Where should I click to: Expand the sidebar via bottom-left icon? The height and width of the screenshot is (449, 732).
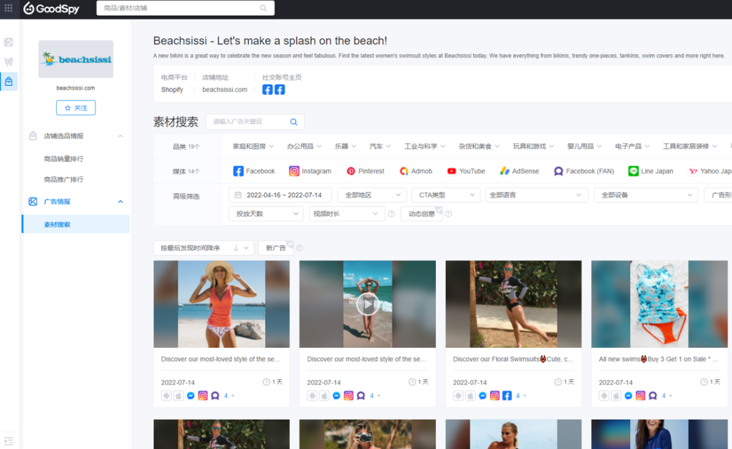coord(8,441)
